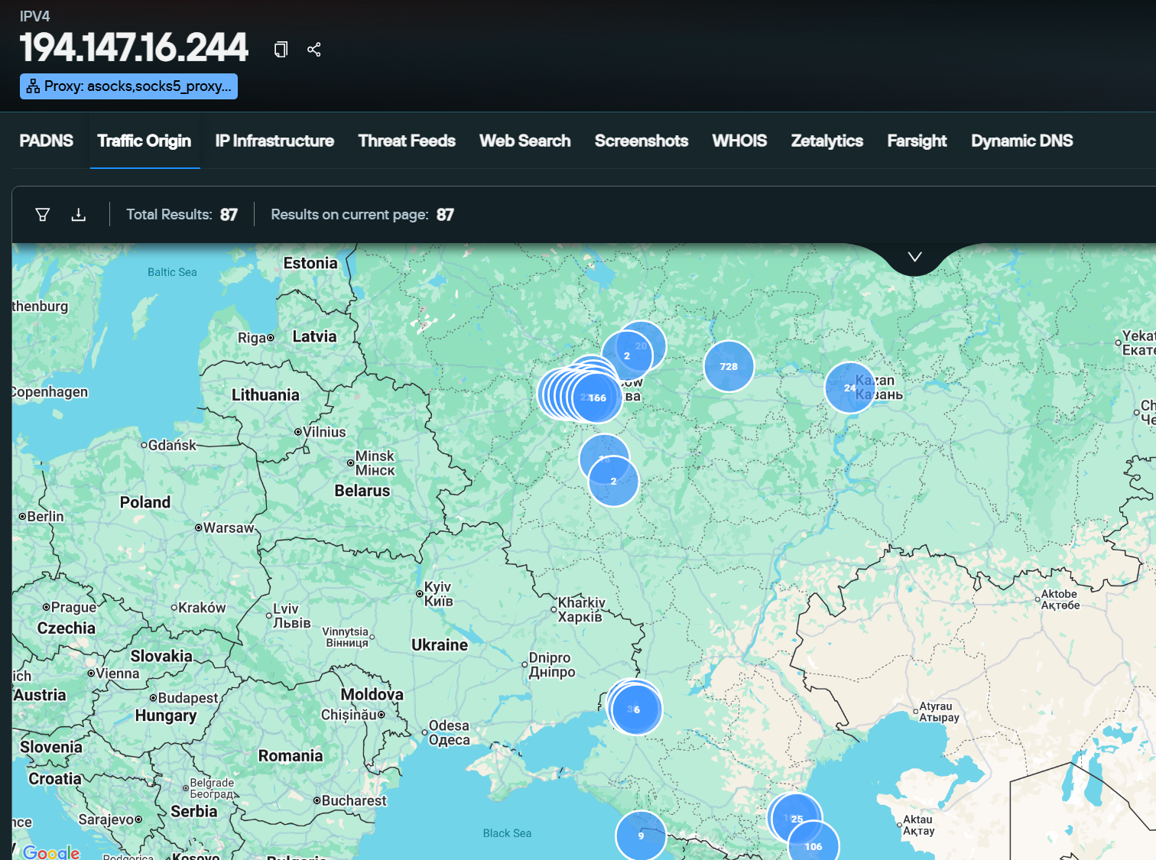Click the 106 marker near the Black Sea
Image resolution: width=1156 pixels, height=860 pixels.
[x=813, y=846]
